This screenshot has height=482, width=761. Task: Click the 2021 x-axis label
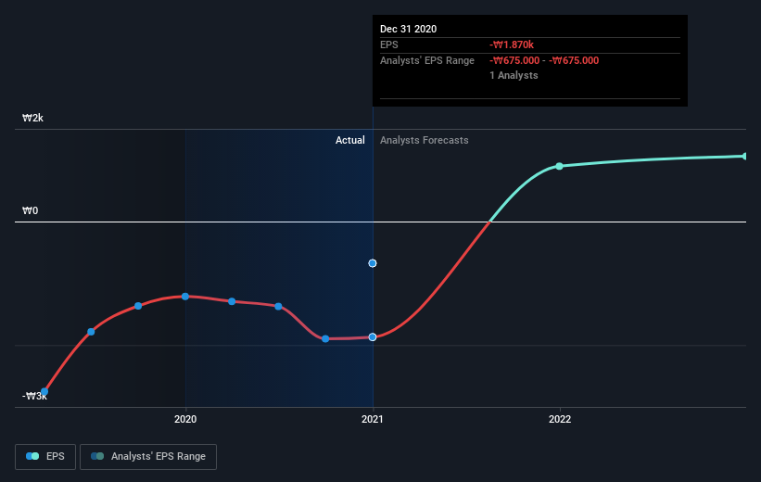point(373,419)
